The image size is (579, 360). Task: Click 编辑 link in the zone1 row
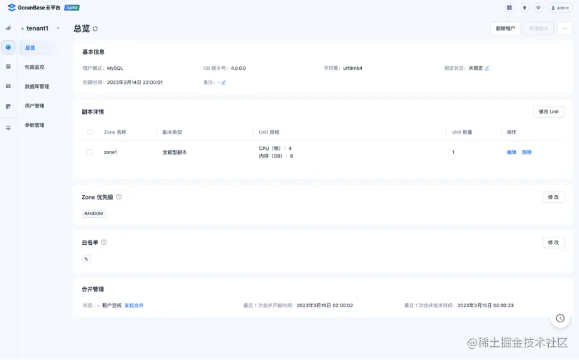click(512, 152)
